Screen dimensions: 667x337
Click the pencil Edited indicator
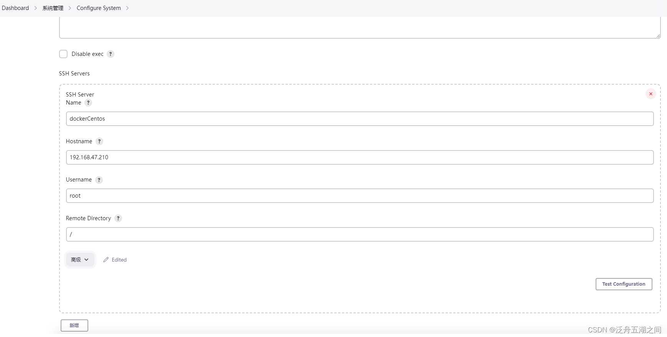click(x=115, y=260)
